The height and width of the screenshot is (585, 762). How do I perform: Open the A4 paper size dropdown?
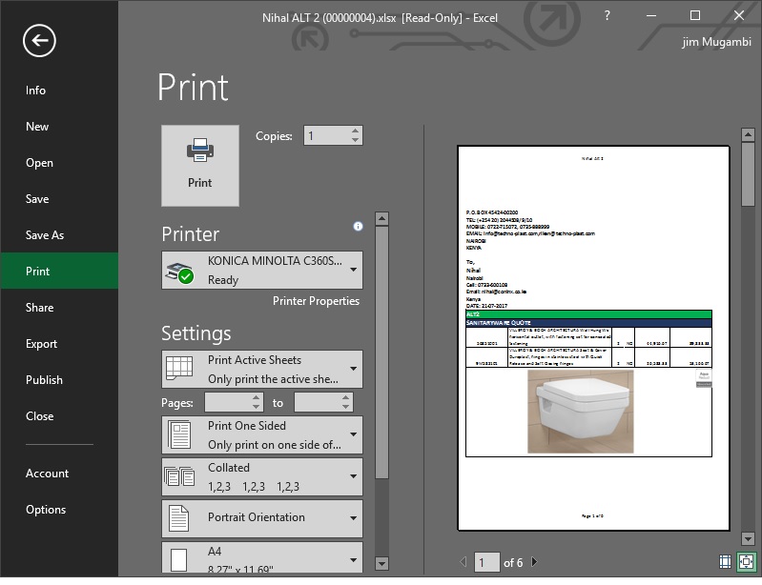click(x=262, y=557)
